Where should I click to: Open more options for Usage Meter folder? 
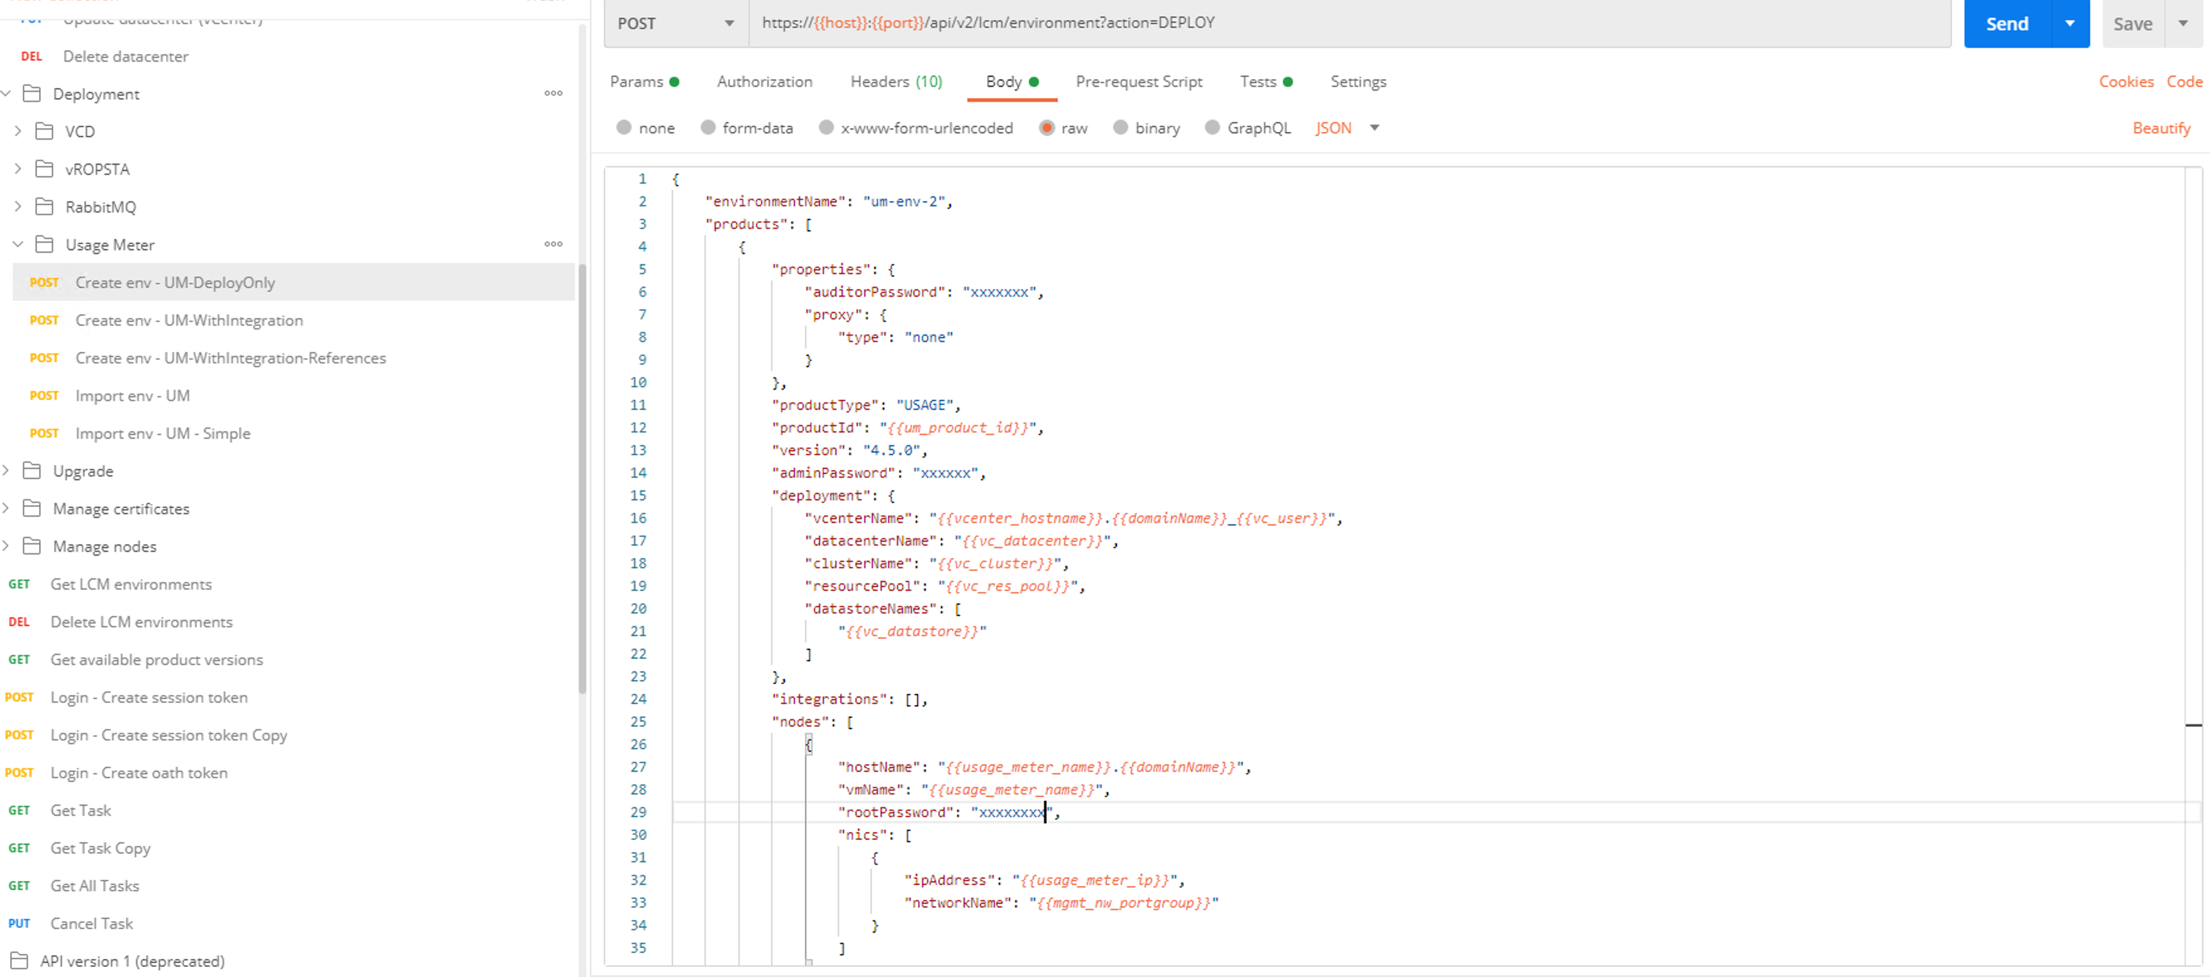pos(553,243)
